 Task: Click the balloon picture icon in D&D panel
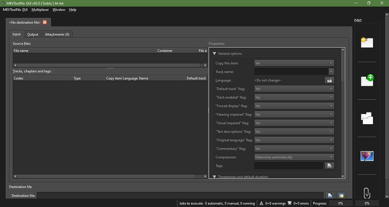(x=367, y=156)
